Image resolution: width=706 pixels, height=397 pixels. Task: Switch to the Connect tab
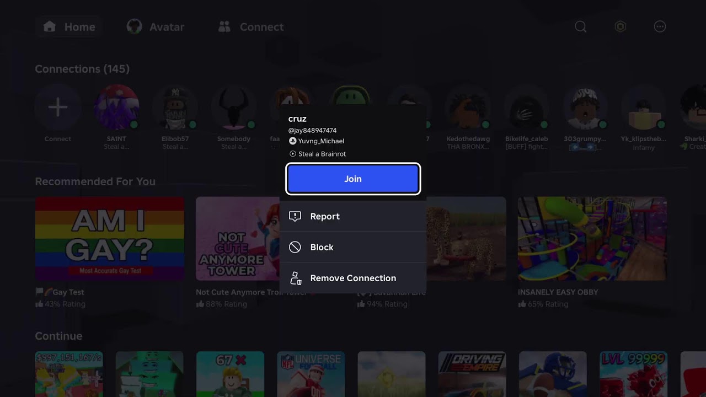pyautogui.click(x=250, y=26)
